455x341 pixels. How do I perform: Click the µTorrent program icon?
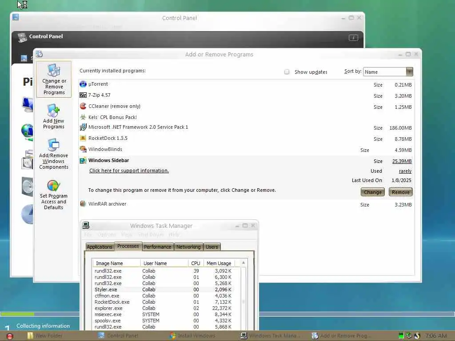(x=83, y=84)
